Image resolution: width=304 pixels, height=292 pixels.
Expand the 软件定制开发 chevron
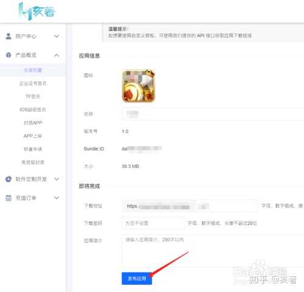click(x=57, y=179)
